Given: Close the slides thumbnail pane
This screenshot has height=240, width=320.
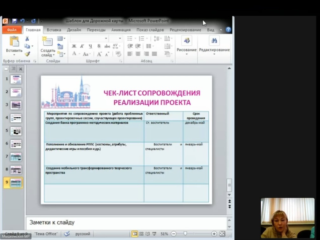Looking at the screenshot, I should (x=21, y=69).
